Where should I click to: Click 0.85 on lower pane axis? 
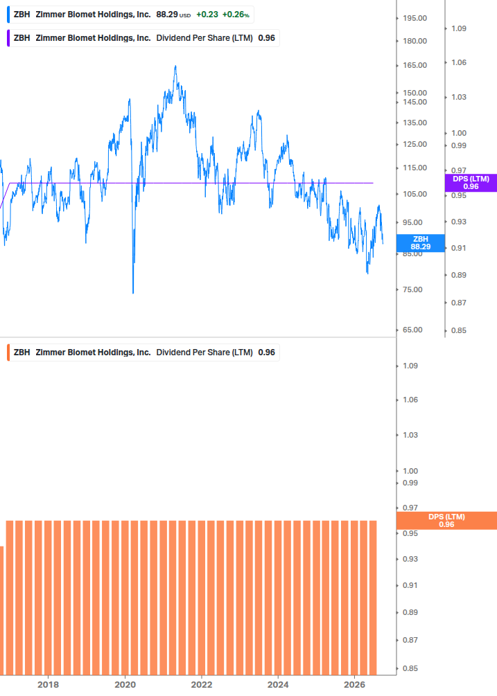(410, 668)
